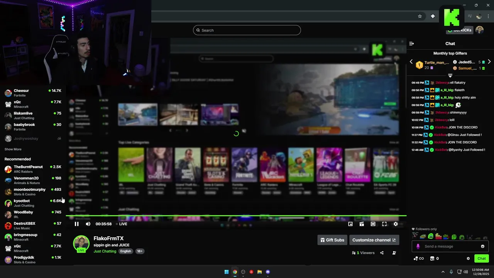
Task: Open DestroX88X recommended channel
Action: click(x=33, y=226)
